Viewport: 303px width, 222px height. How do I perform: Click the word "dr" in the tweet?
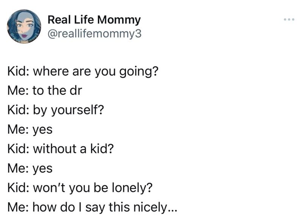(x=76, y=90)
